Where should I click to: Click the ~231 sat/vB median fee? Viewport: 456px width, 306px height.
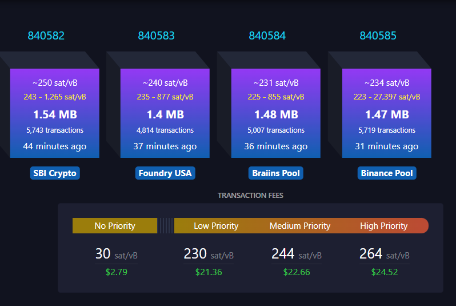pos(276,83)
